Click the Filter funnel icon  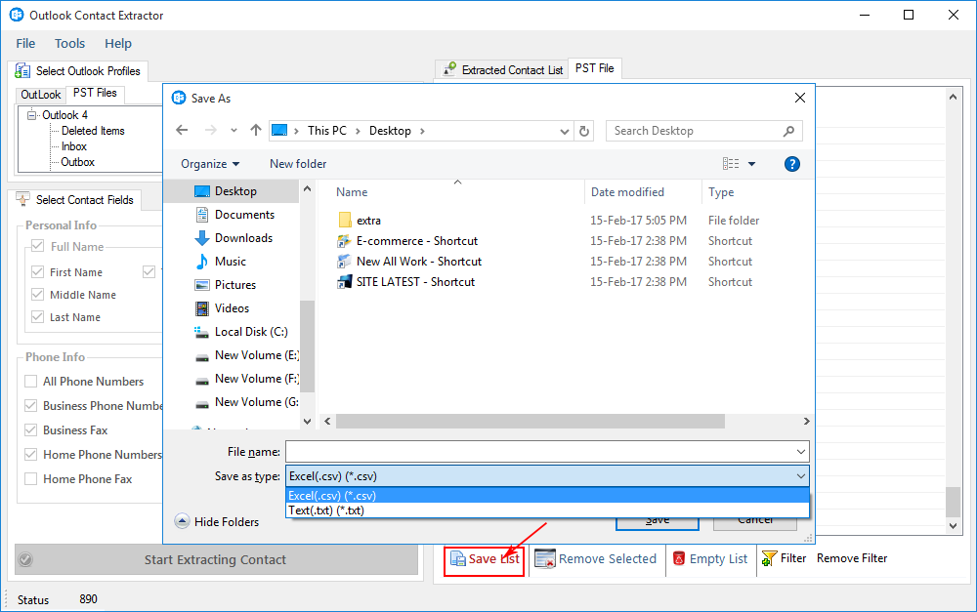pos(770,558)
